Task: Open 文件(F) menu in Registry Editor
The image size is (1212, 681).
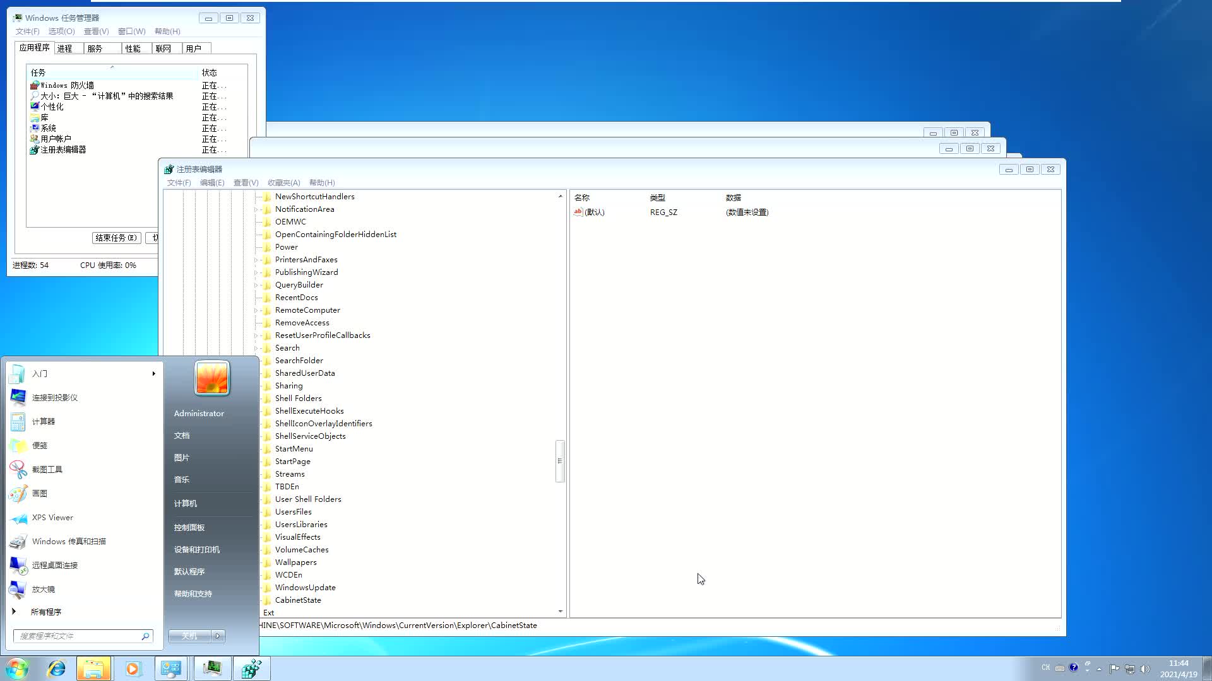Action: 179,183
